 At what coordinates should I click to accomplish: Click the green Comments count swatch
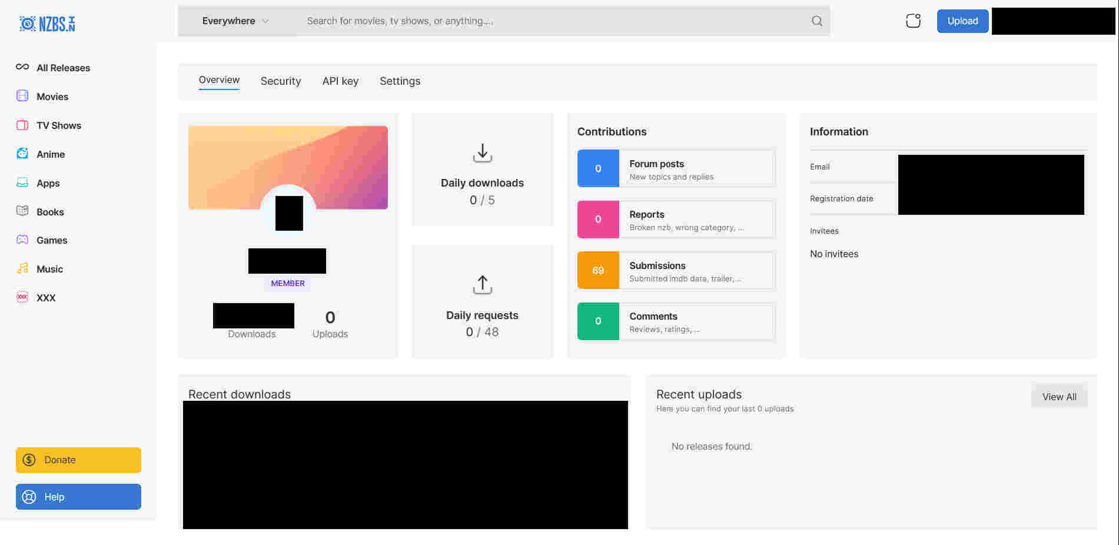tap(598, 321)
